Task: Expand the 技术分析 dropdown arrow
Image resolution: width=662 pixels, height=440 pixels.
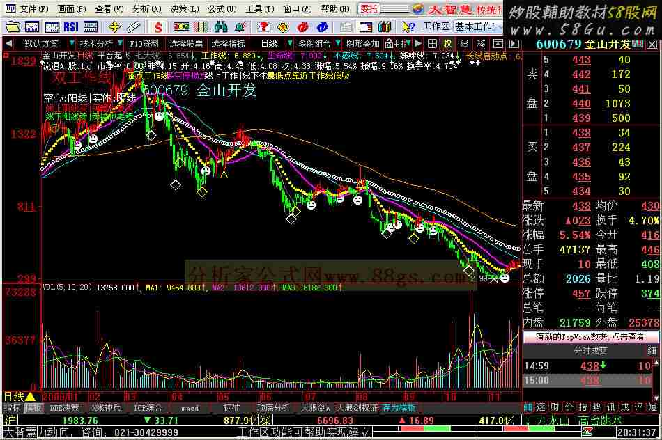Action: [x=120, y=43]
